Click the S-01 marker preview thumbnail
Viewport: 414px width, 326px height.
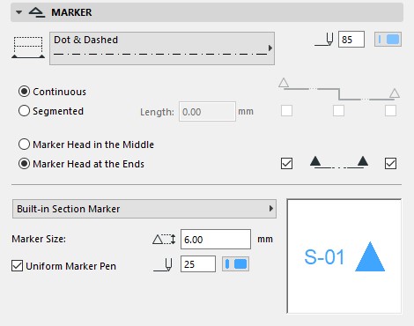tap(344, 256)
